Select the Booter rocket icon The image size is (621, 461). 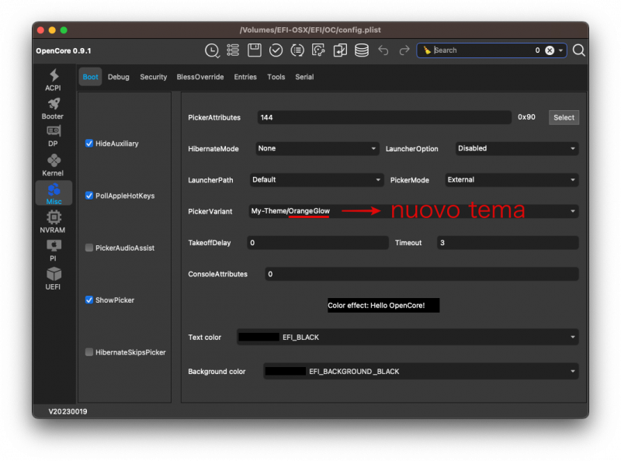(x=54, y=107)
